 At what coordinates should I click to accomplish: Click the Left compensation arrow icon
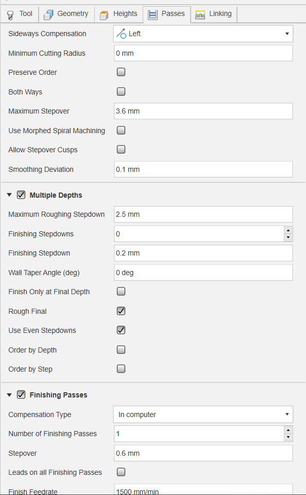122,34
